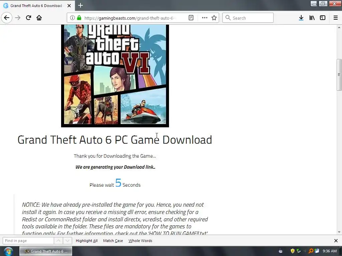Screen dimensions: 342x256
Task: Close the Grand Theft Auto 6 Download tab
Action: pos(69,6)
